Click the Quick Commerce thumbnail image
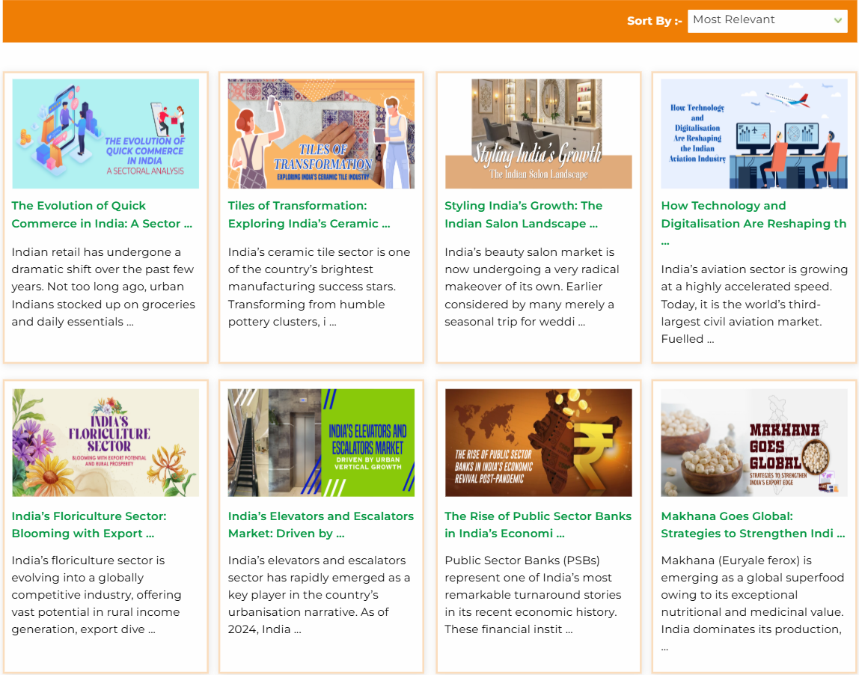The height and width of the screenshot is (675, 859). (105, 133)
